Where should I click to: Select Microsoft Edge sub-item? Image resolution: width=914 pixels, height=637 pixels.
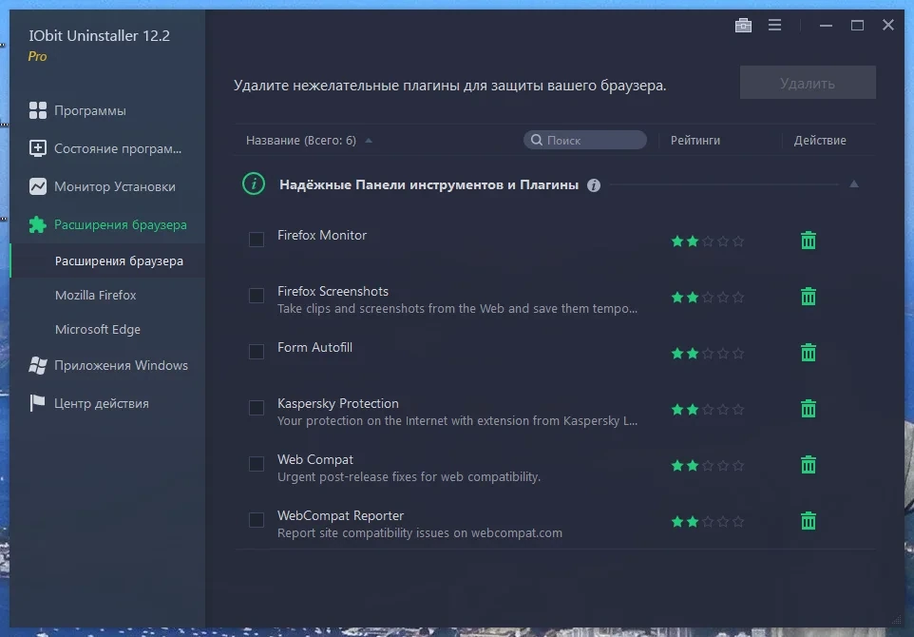pos(108,330)
